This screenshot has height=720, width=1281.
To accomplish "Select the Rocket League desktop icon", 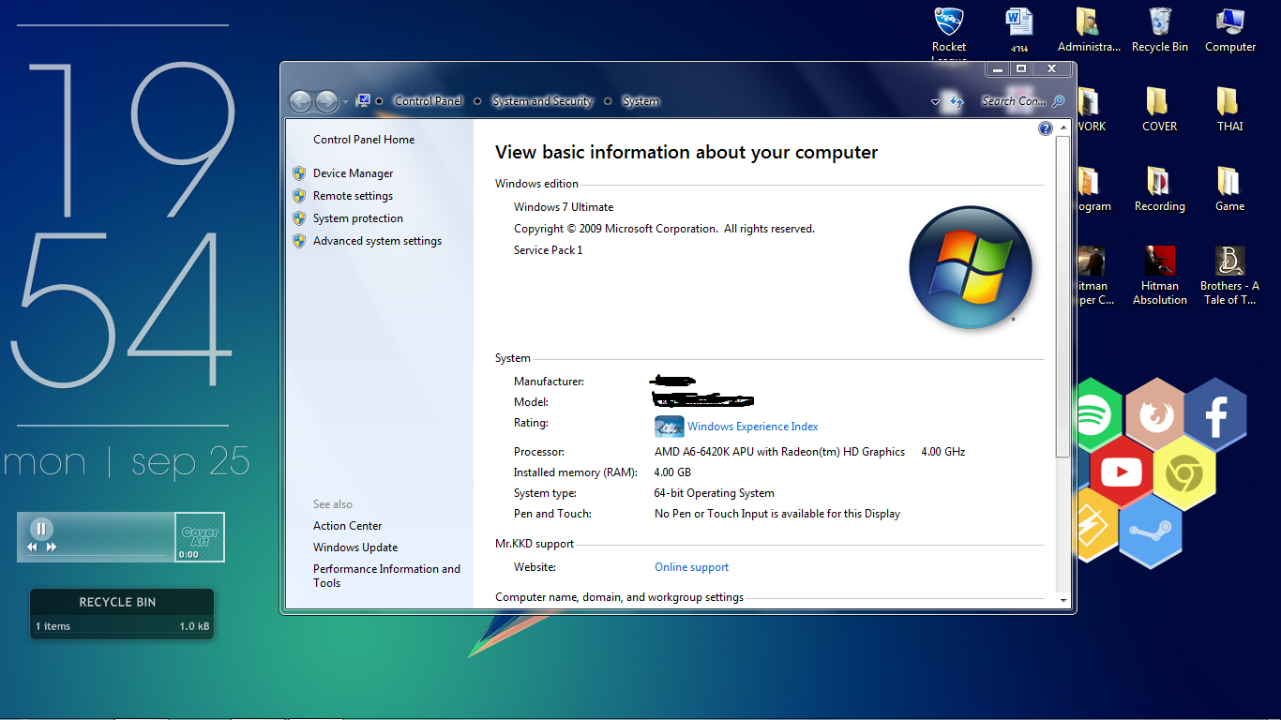I will click(x=949, y=34).
